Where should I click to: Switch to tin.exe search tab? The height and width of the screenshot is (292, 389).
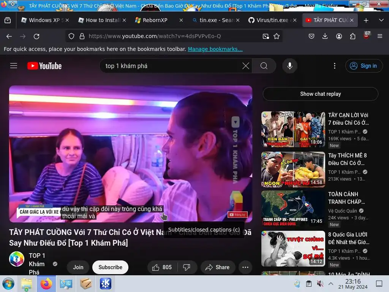pyautogui.click(x=215, y=20)
